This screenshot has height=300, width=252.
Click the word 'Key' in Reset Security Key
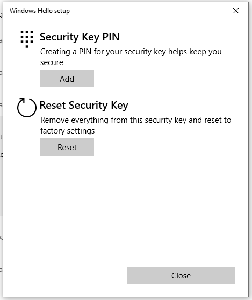119,106
